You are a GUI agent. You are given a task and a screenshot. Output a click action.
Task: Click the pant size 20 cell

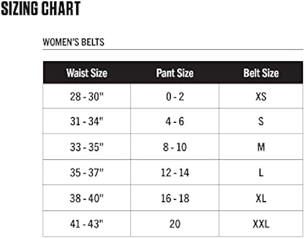[x=175, y=224]
